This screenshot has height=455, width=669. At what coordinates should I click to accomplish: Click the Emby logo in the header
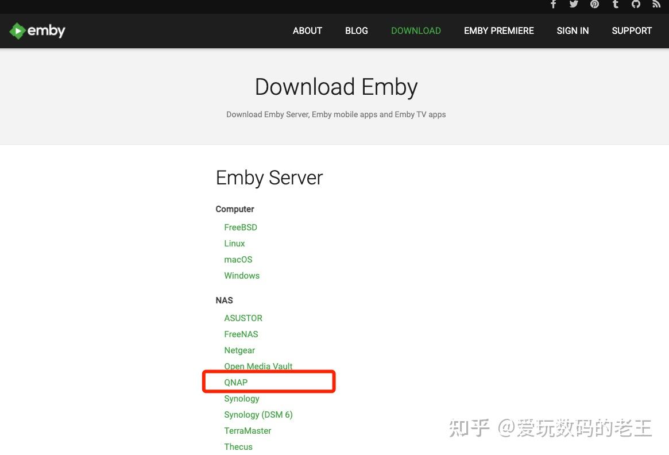37,30
